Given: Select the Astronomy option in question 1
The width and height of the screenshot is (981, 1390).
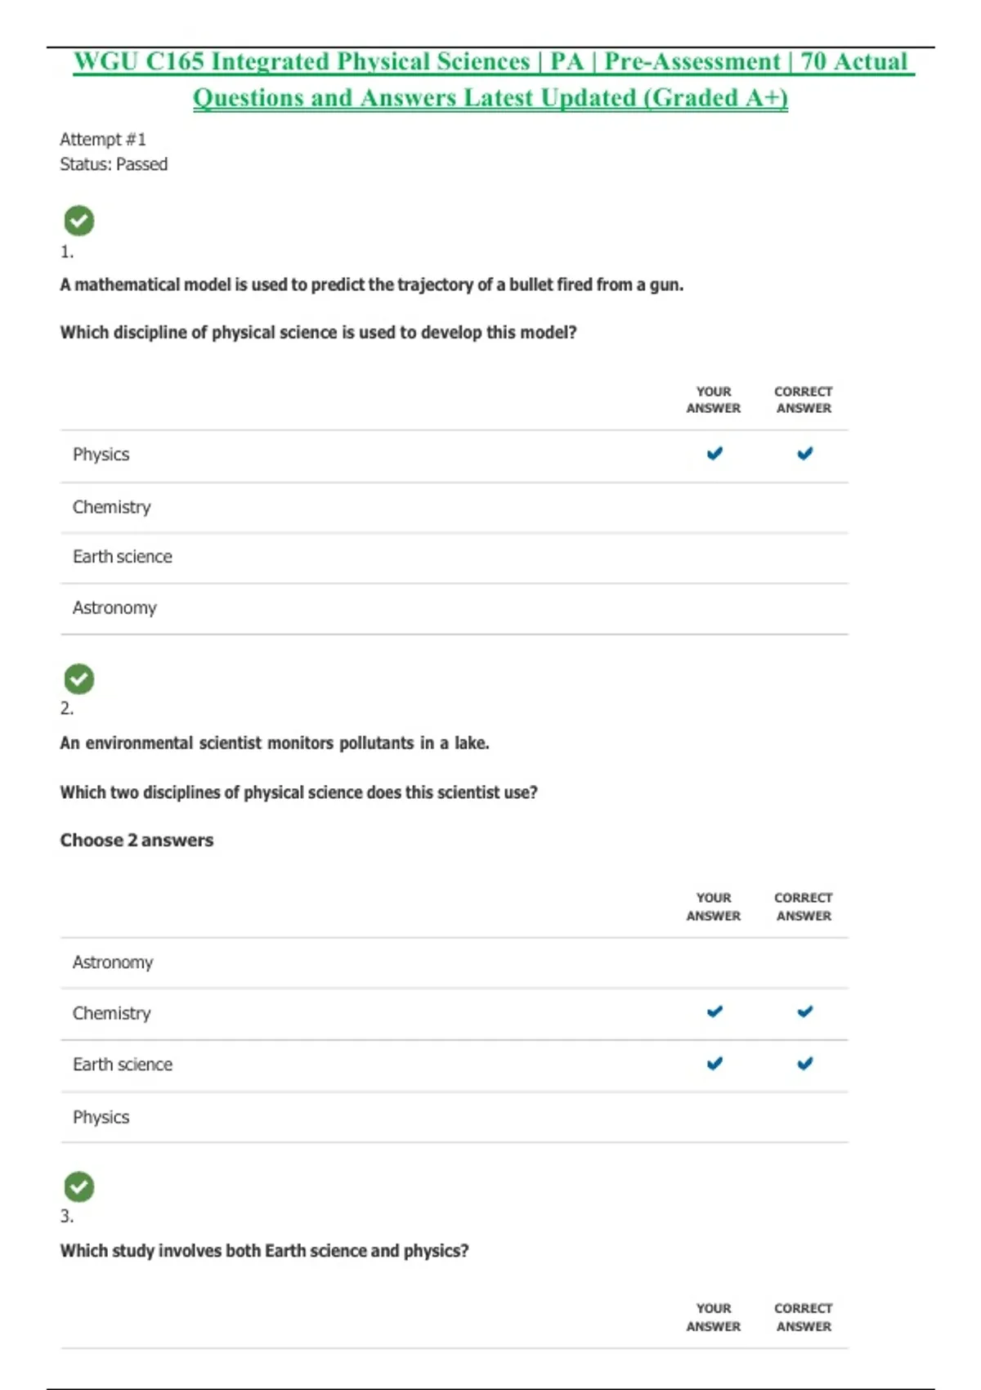Looking at the screenshot, I should pyautogui.click(x=114, y=608).
